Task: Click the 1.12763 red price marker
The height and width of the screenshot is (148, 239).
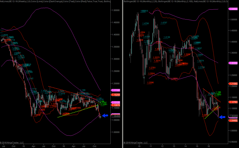Action: pyautogui.click(x=233, y=102)
